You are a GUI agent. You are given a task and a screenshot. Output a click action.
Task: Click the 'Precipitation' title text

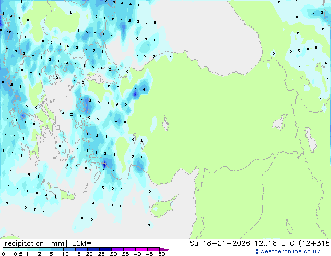coord(22,243)
